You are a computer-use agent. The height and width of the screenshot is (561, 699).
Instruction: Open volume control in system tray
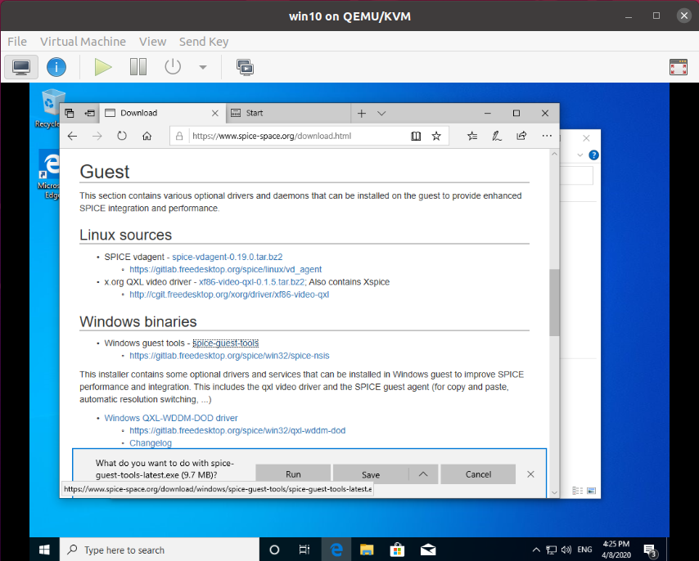tap(566, 550)
